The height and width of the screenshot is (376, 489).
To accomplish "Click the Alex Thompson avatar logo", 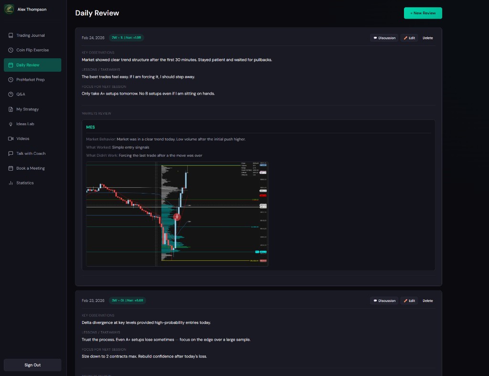I will pos(9,9).
